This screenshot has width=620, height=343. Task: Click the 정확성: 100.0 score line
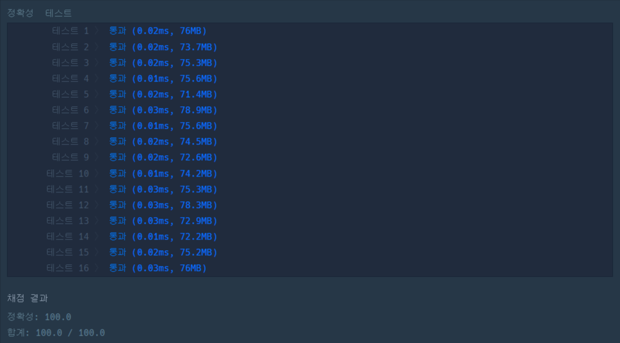tap(39, 317)
